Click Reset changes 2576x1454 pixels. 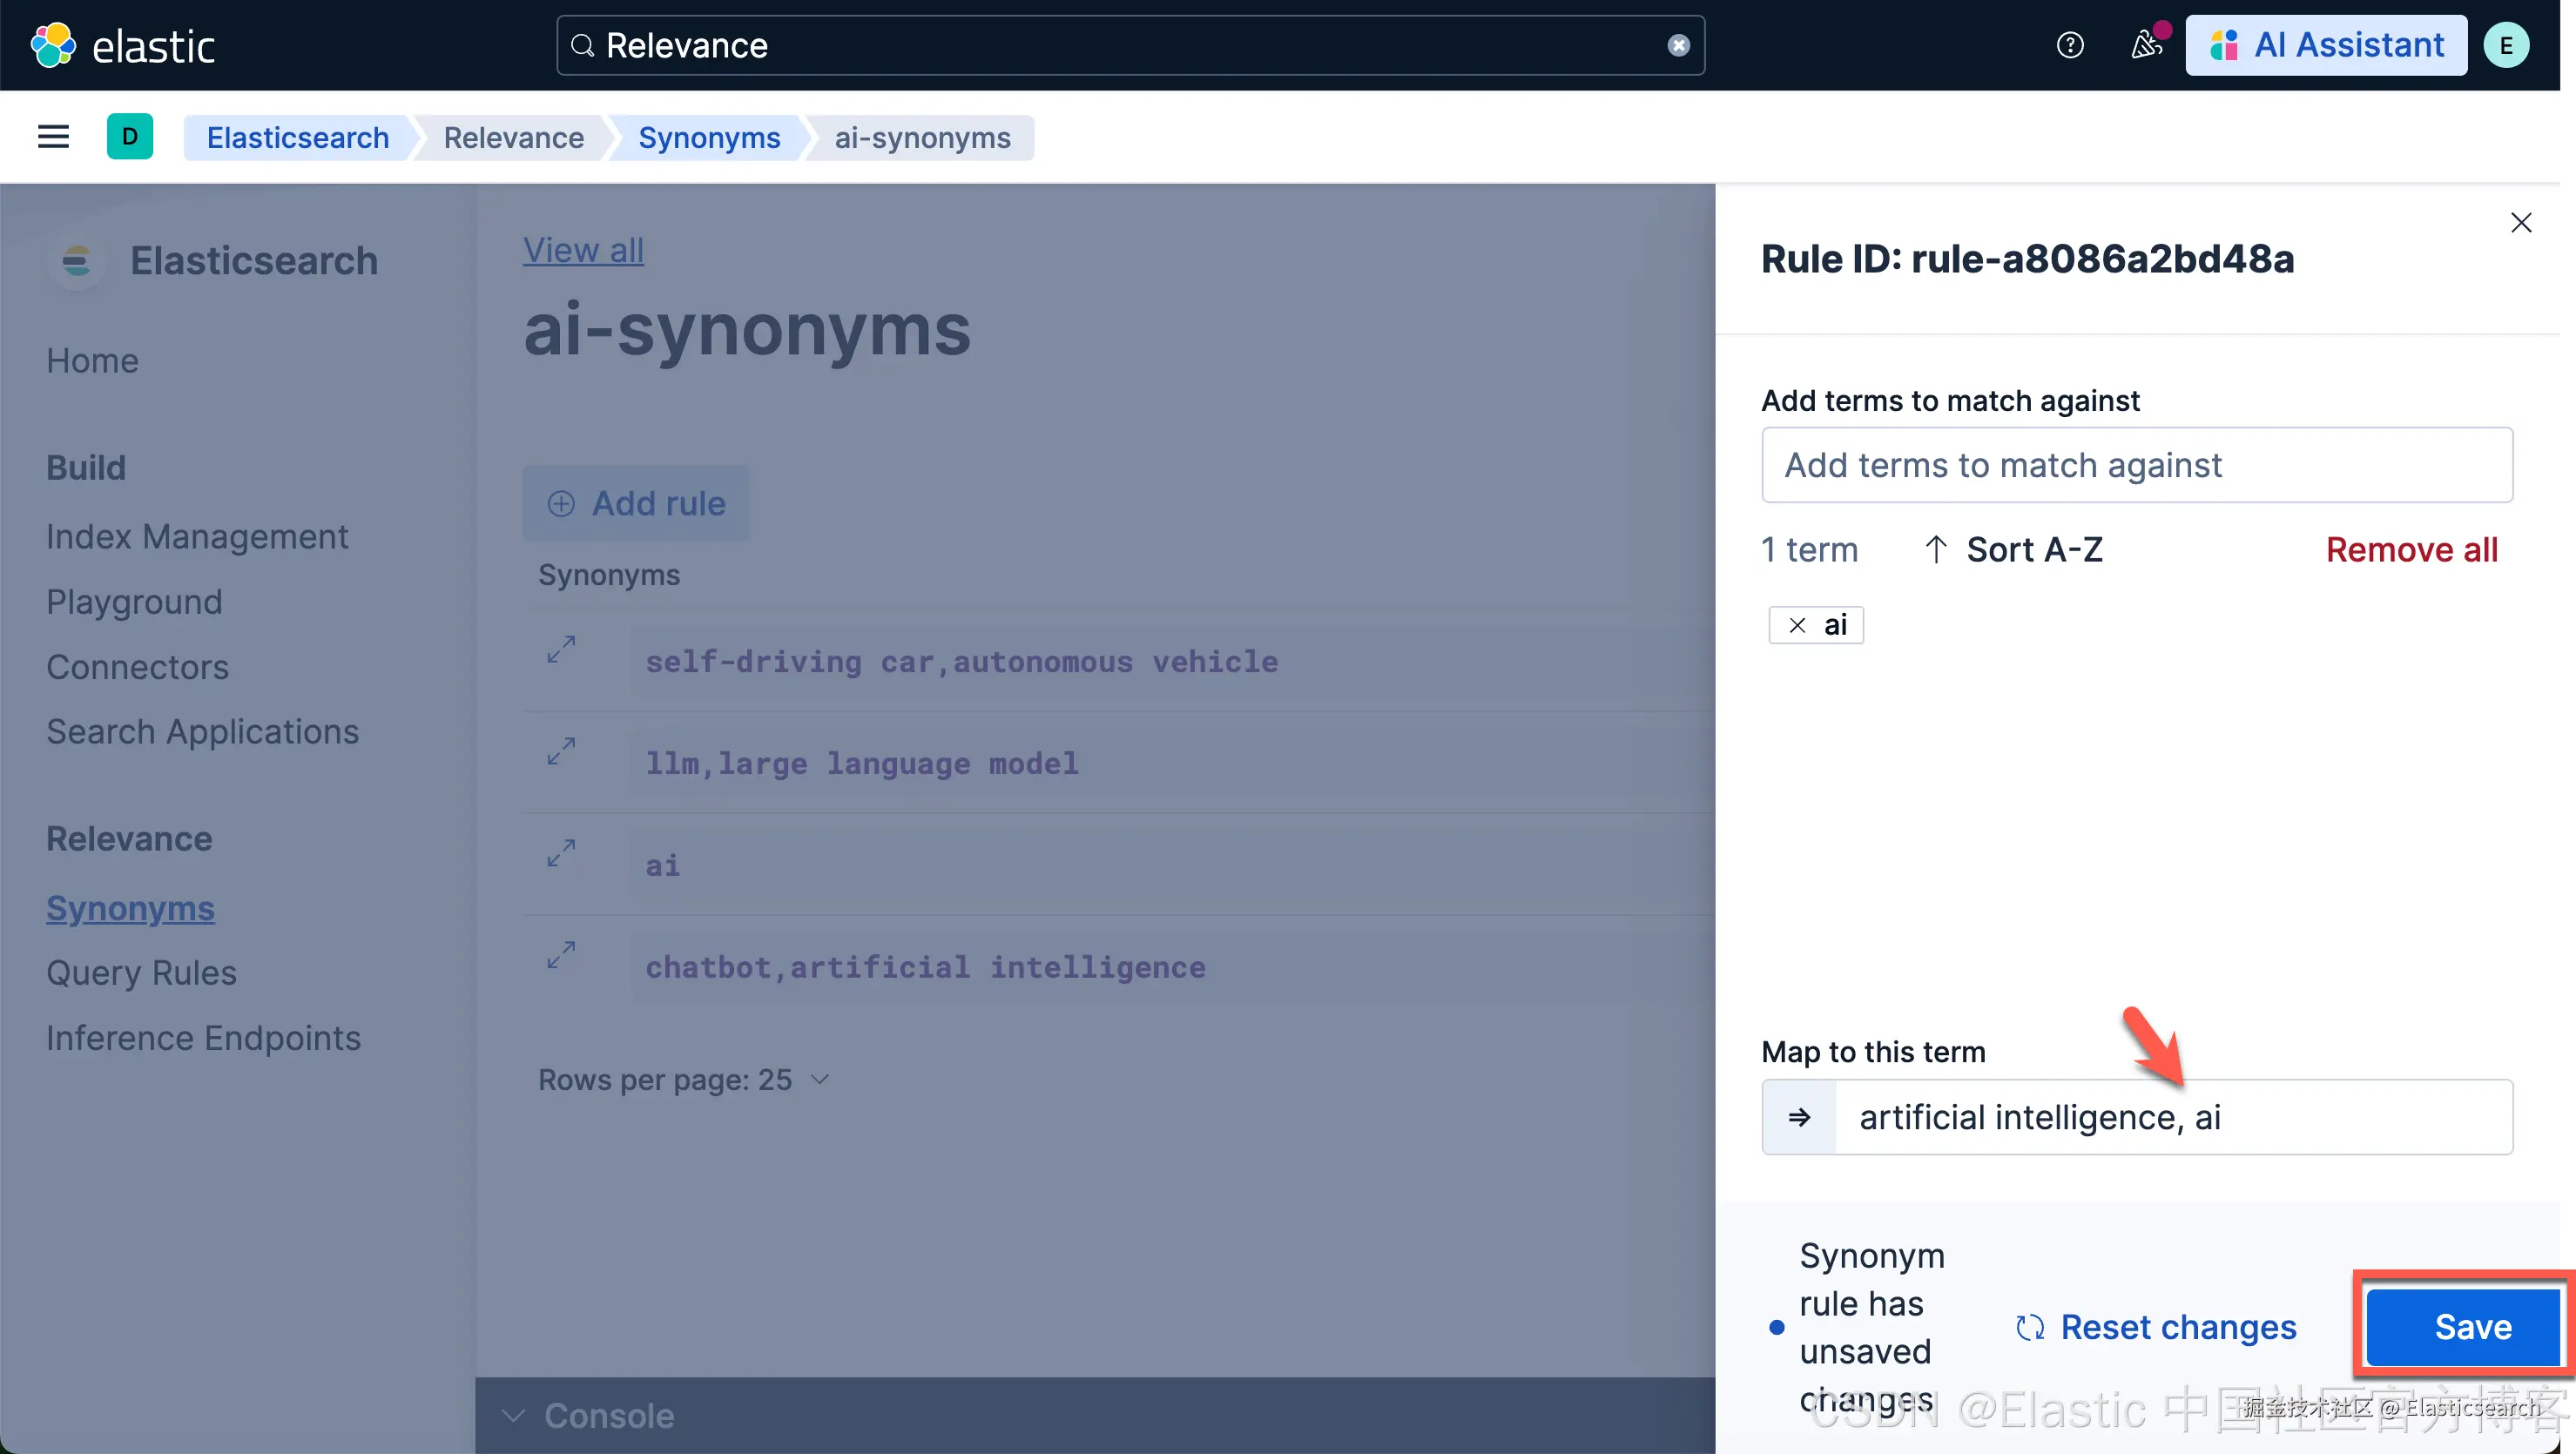(x=2156, y=1327)
